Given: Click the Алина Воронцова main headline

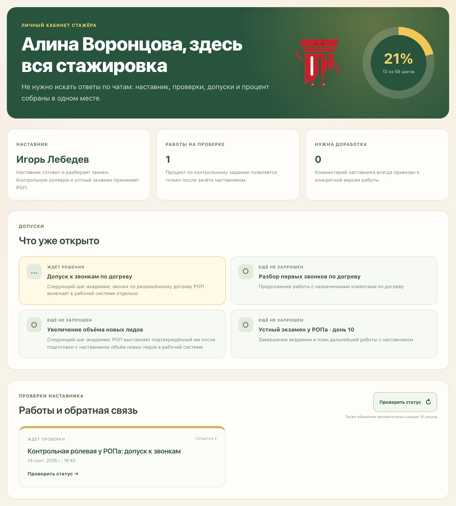Looking at the screenshot, I should [x=132, y=55].
